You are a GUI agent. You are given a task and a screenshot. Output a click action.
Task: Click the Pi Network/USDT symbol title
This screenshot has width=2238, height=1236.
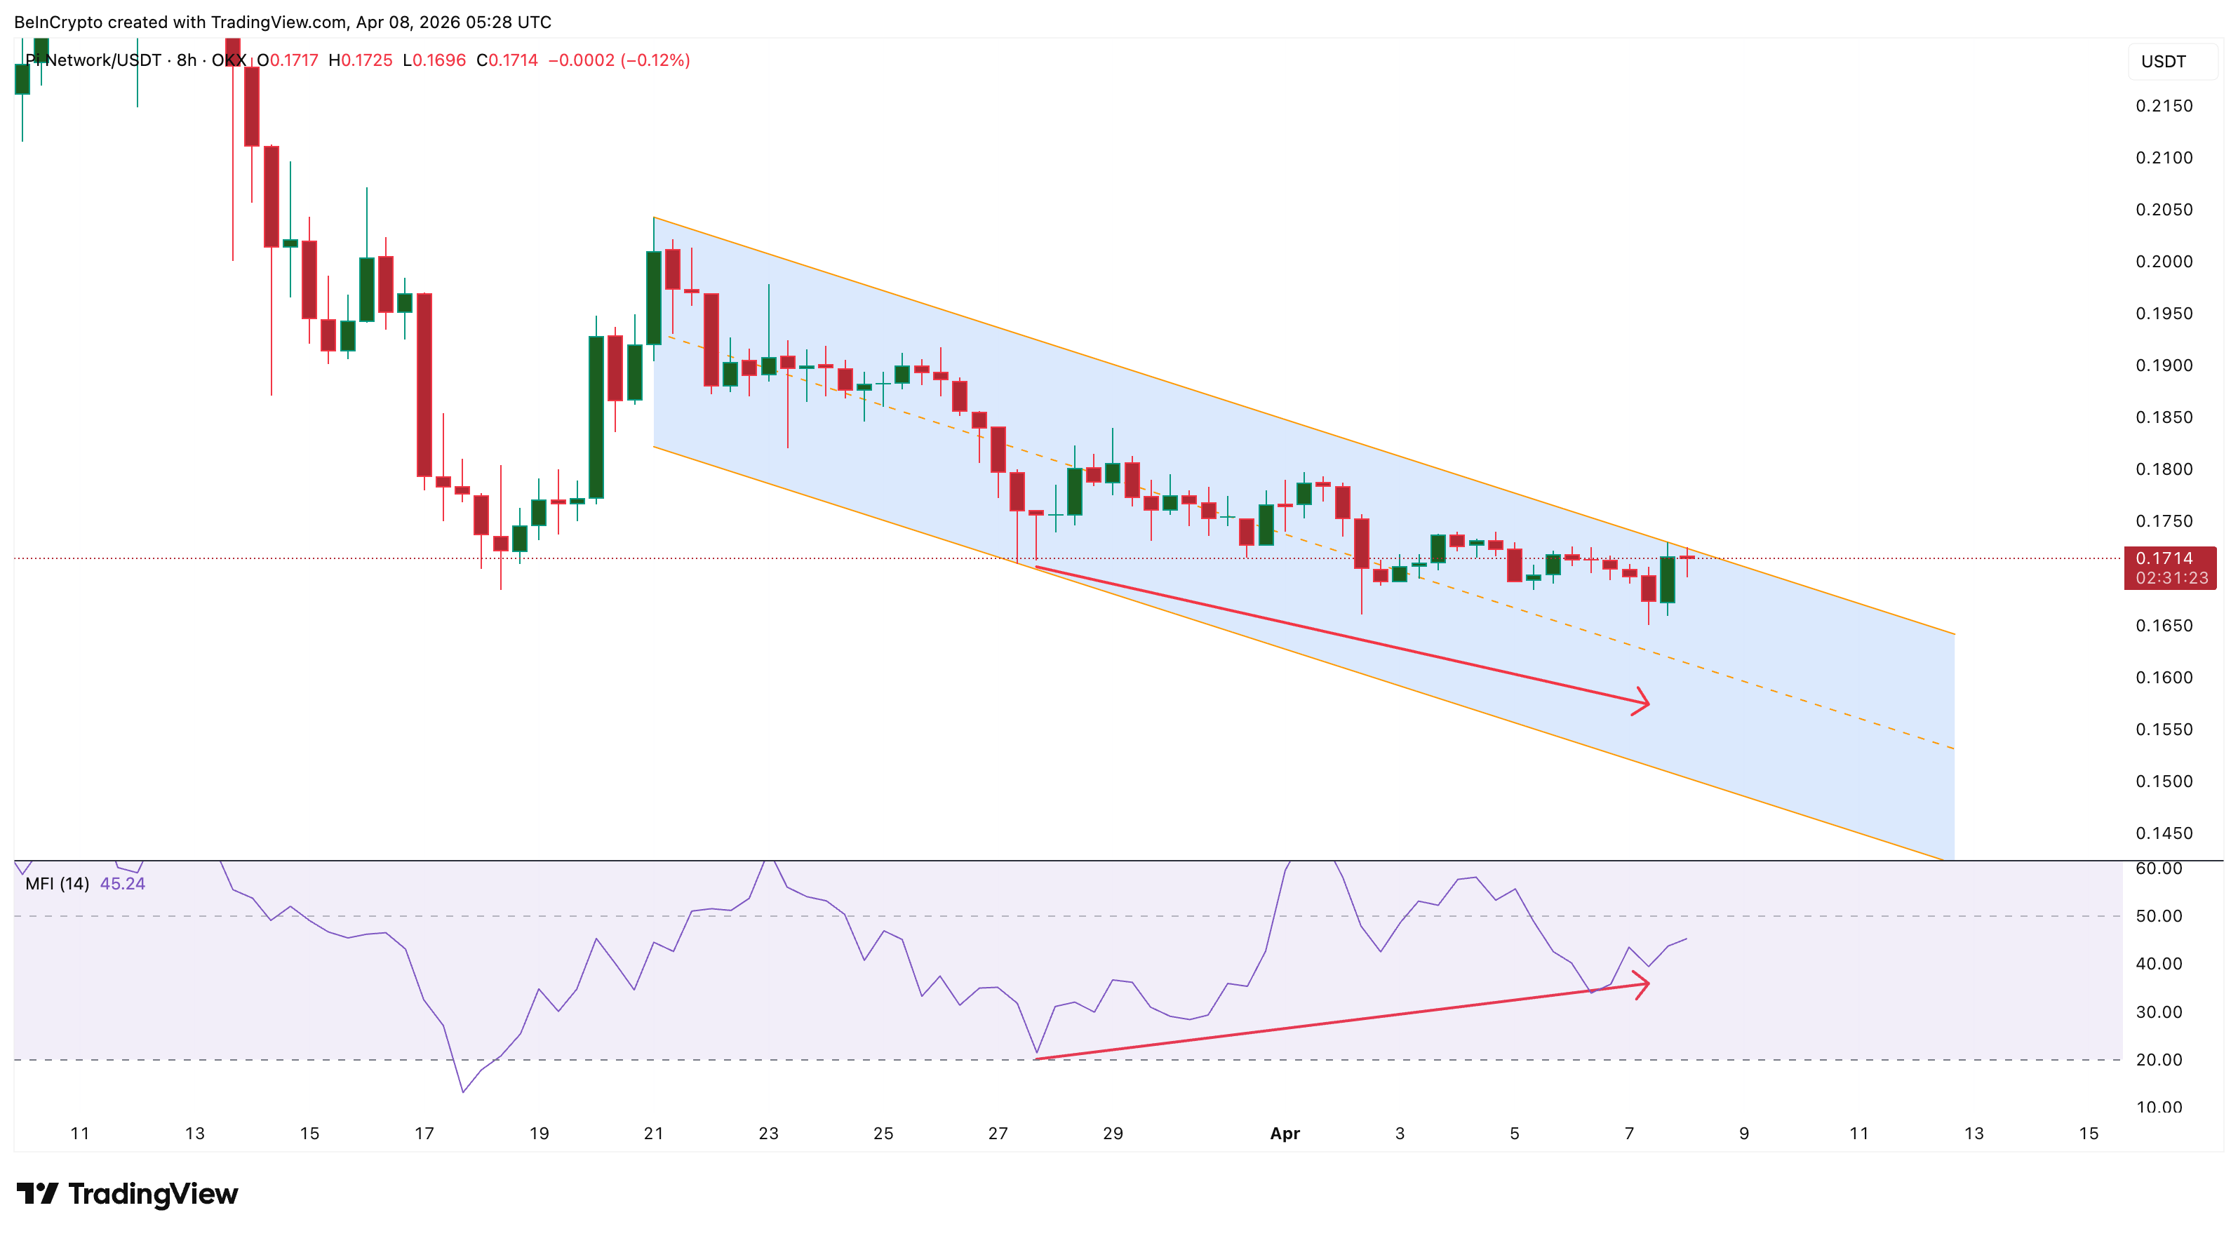tap(94, 60)
